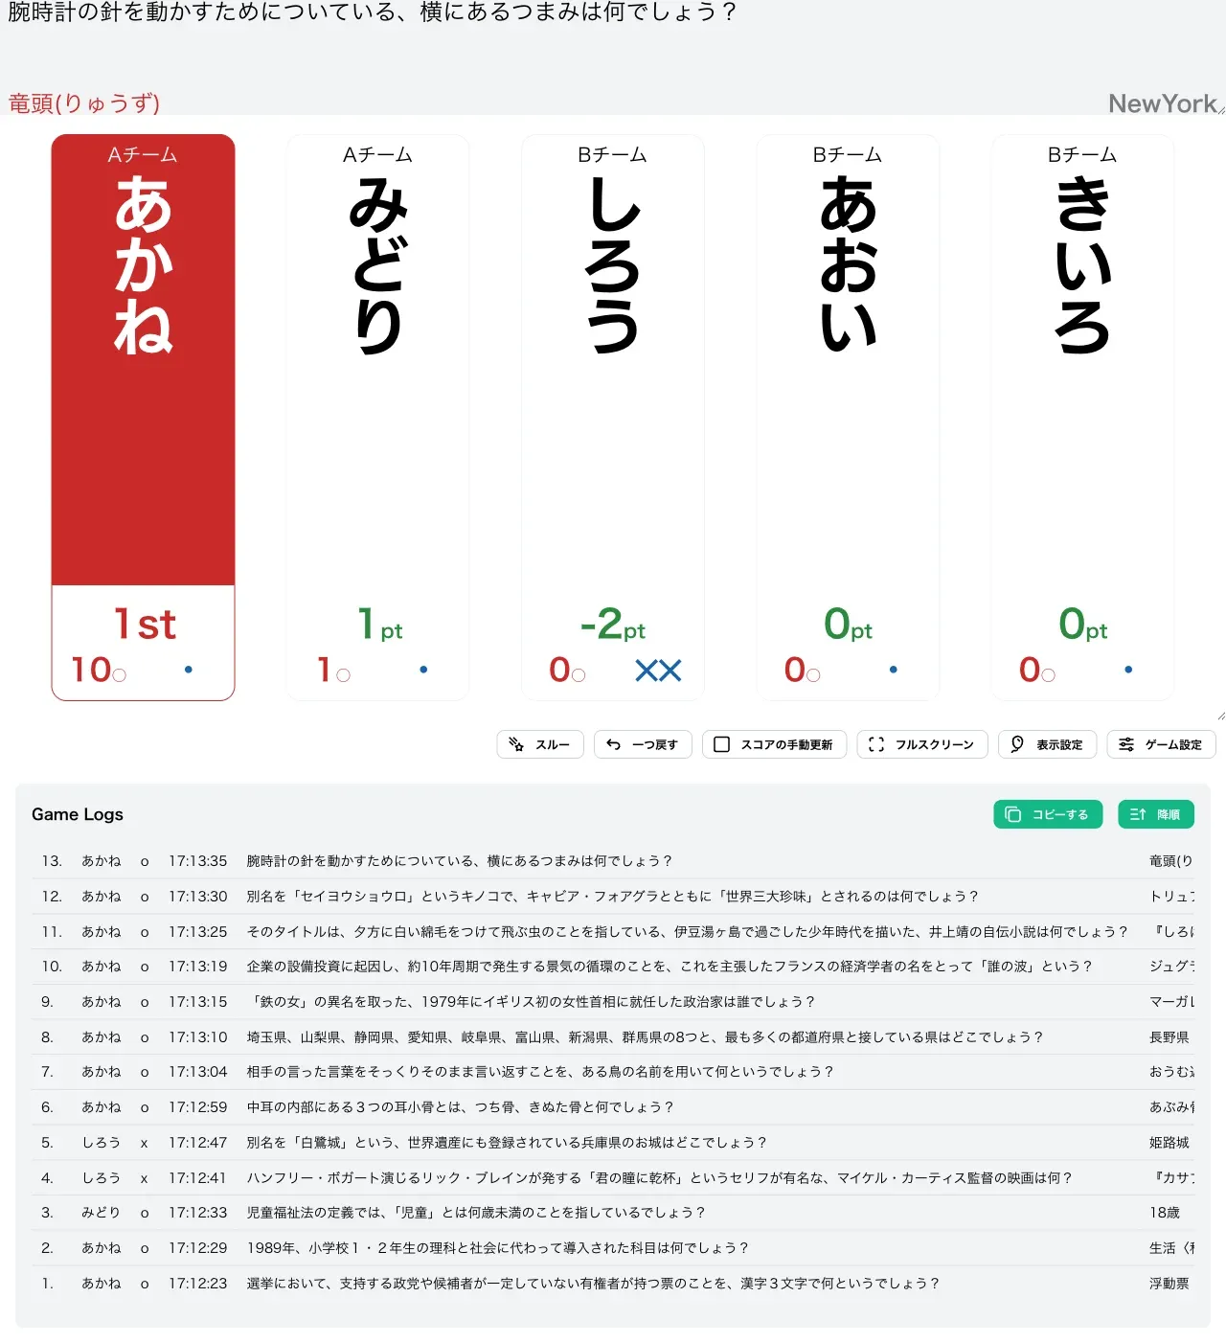Click the 1st rank label on あかね

145,625
